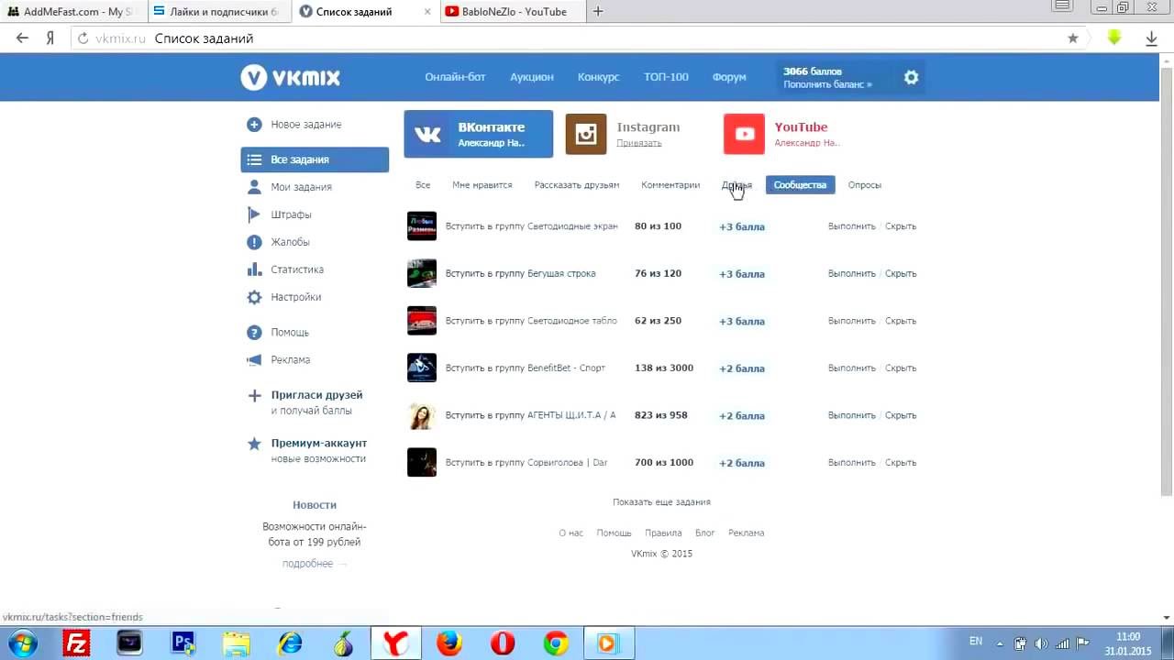
Task: Click the plus icon for Пригласи друзей
Action: [x=254, y=396]
